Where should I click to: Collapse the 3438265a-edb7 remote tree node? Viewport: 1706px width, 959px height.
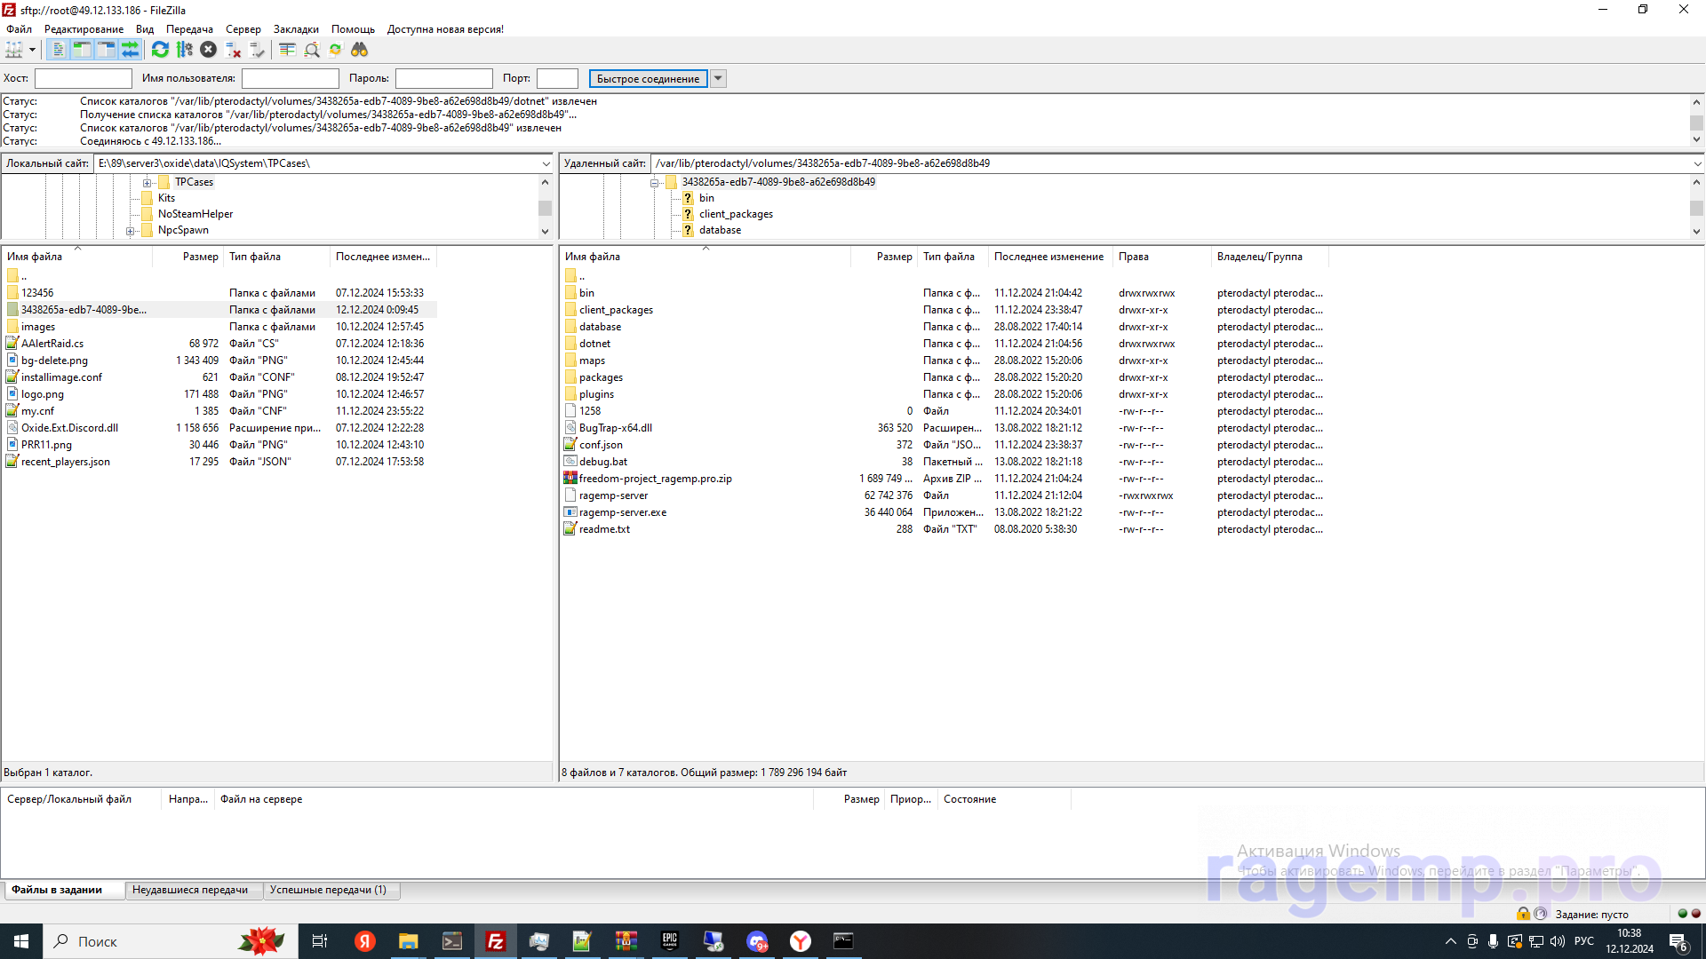[x=655, y=183]
